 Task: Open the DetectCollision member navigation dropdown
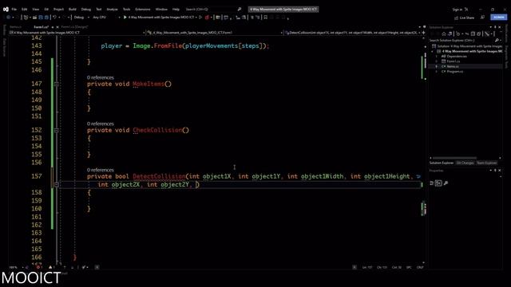point(352,33)
